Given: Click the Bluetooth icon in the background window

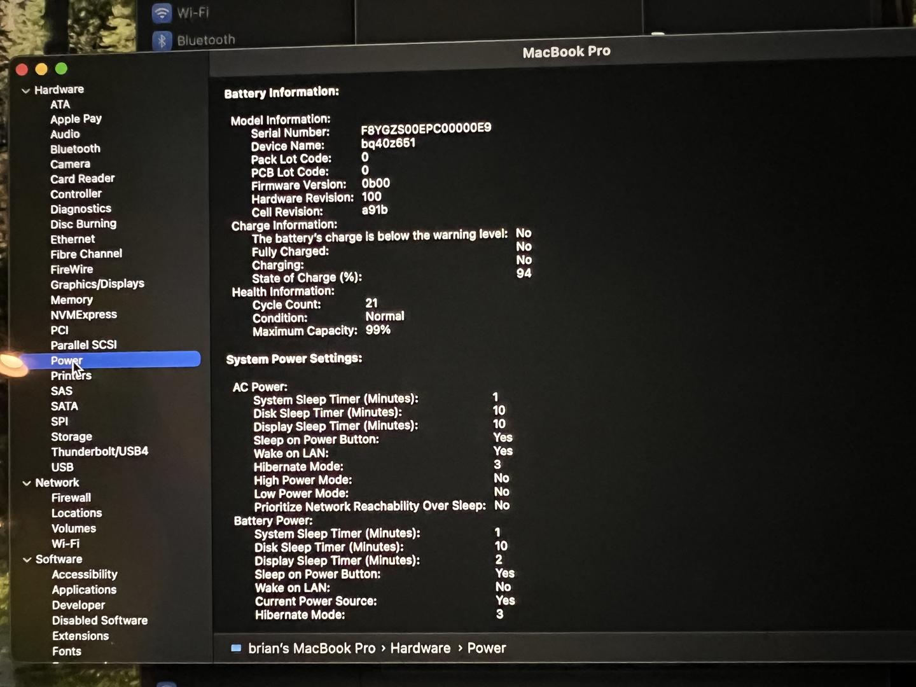Looking at the screenshot, I should [162, 41].
